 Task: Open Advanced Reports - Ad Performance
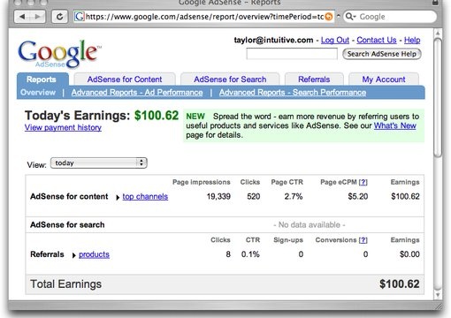[137, 93]
